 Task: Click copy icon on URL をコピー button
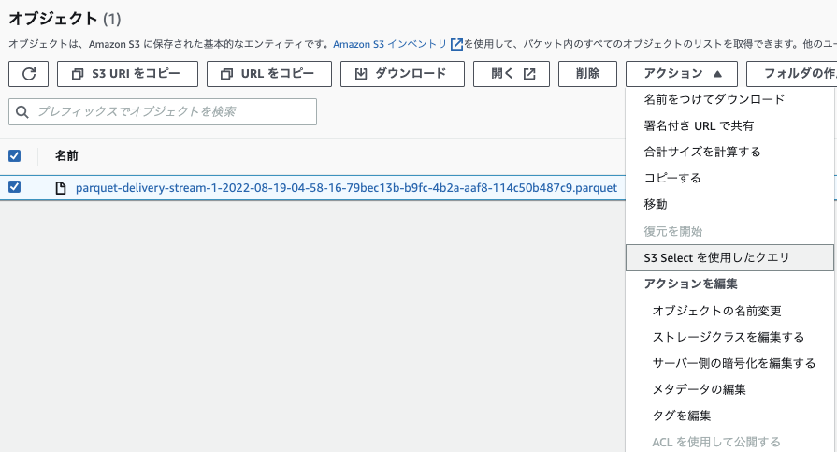coord(226,74)
